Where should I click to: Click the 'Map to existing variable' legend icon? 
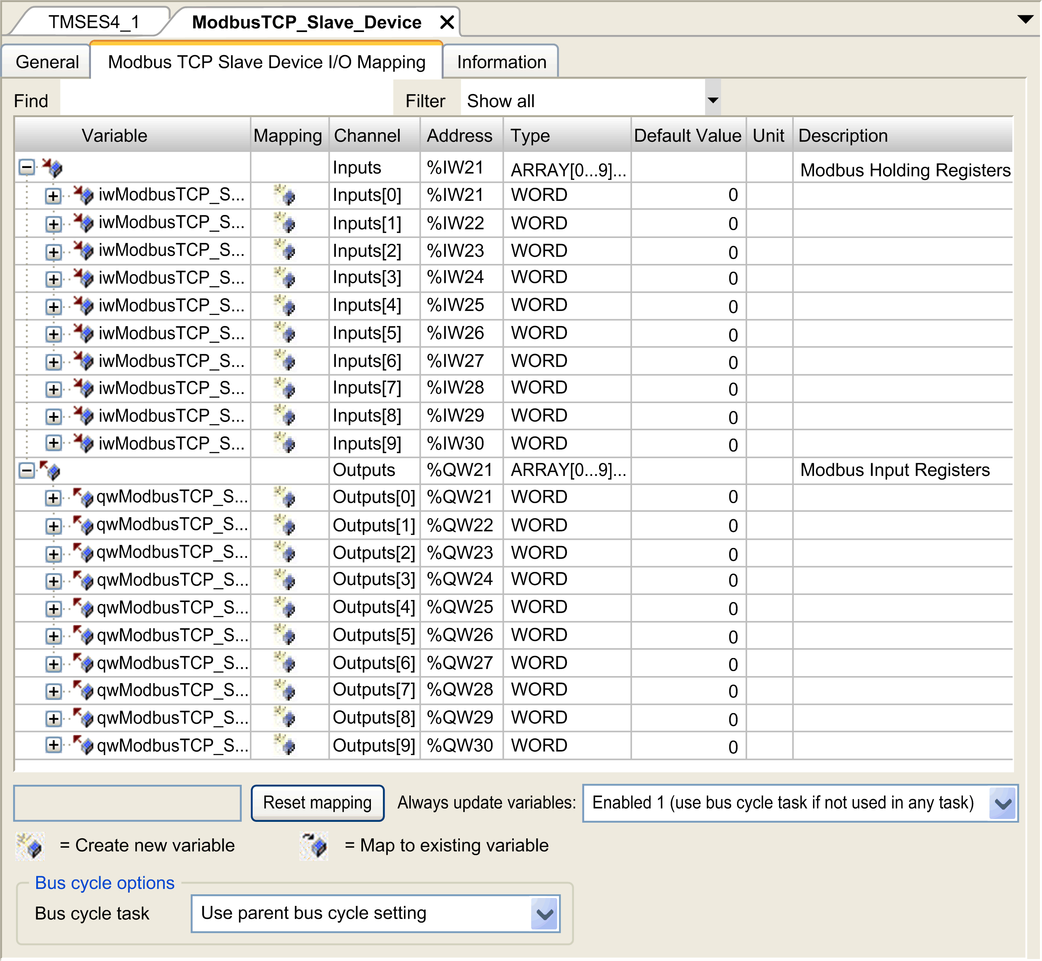pos(313,845)
